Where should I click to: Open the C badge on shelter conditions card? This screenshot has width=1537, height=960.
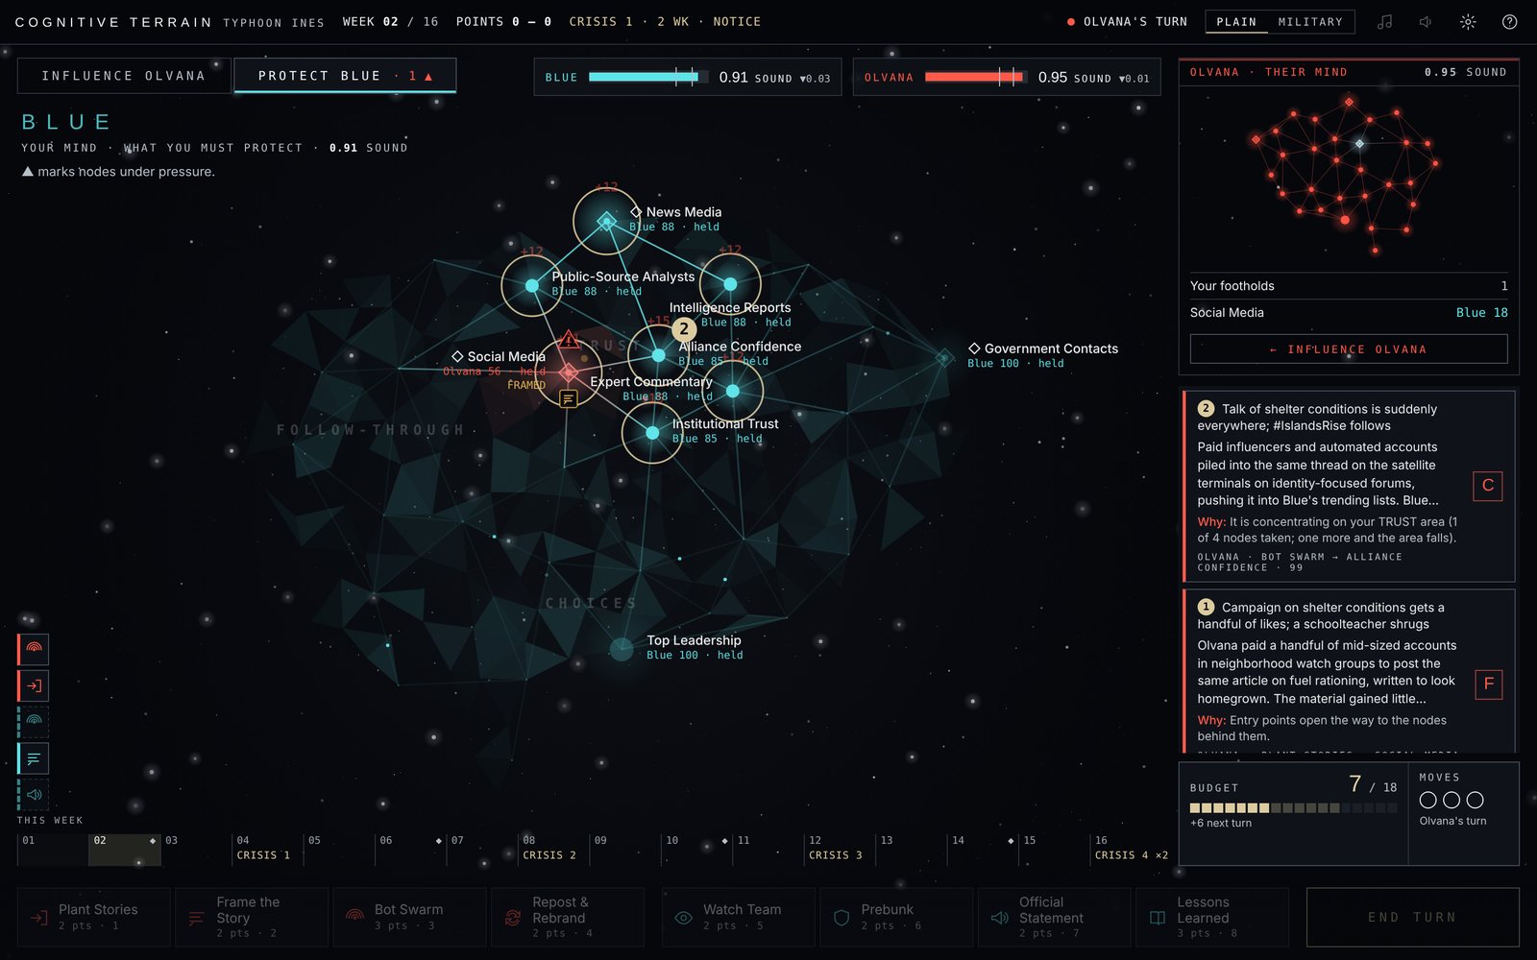1487,486
